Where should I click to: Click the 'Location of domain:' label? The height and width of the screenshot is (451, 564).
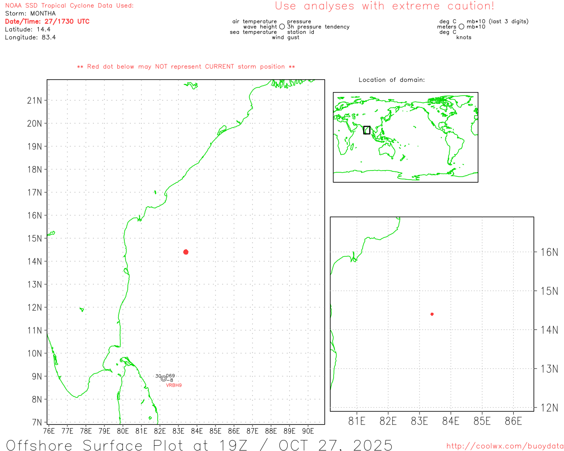[392, 80]
